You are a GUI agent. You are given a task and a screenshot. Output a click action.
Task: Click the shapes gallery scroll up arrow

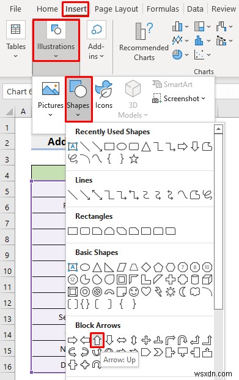[x=218, y=129]
